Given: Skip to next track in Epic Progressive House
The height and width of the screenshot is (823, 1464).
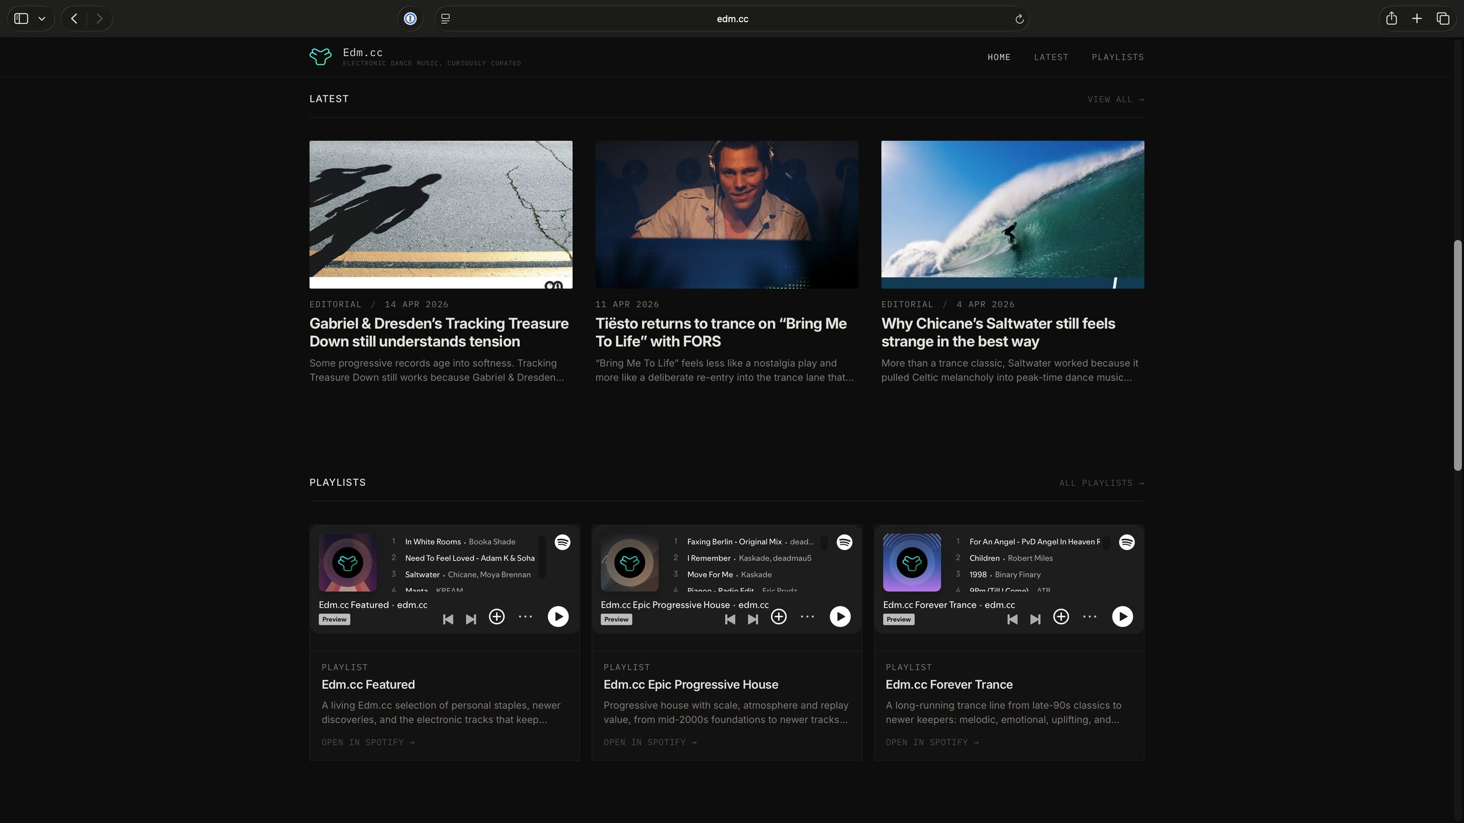Looking at the screenshot, I should [753, 619].
